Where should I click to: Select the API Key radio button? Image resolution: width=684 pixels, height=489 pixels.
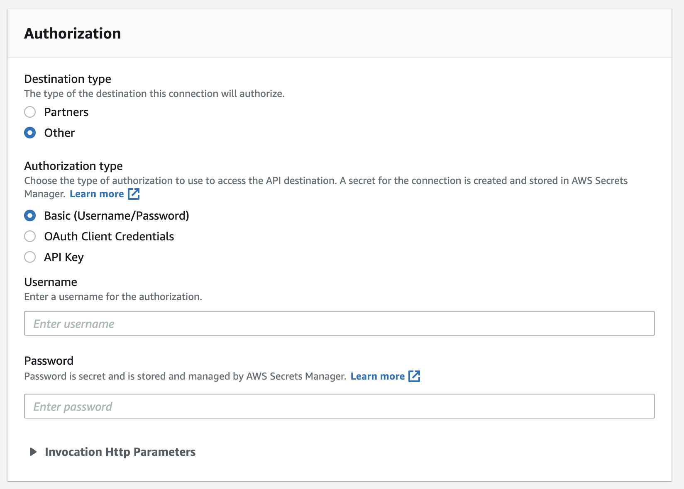coord(30,257)
